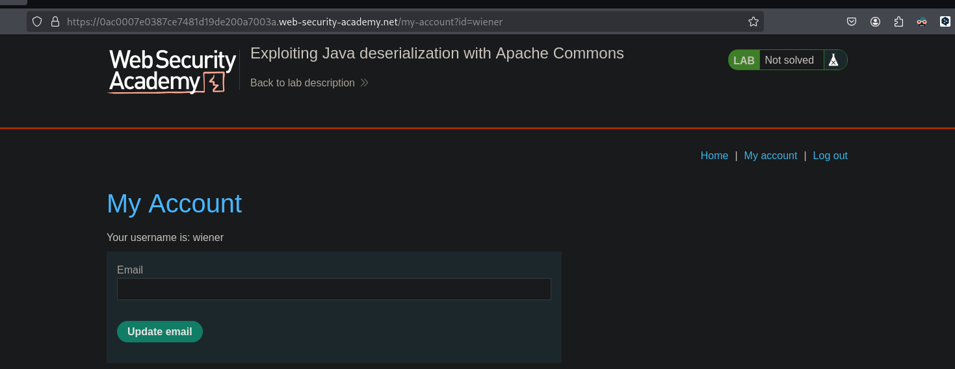Viewport: 955px width, 369px height.
Task: Click the goggles-face extension icon
Action: click(x=922, y=21)
